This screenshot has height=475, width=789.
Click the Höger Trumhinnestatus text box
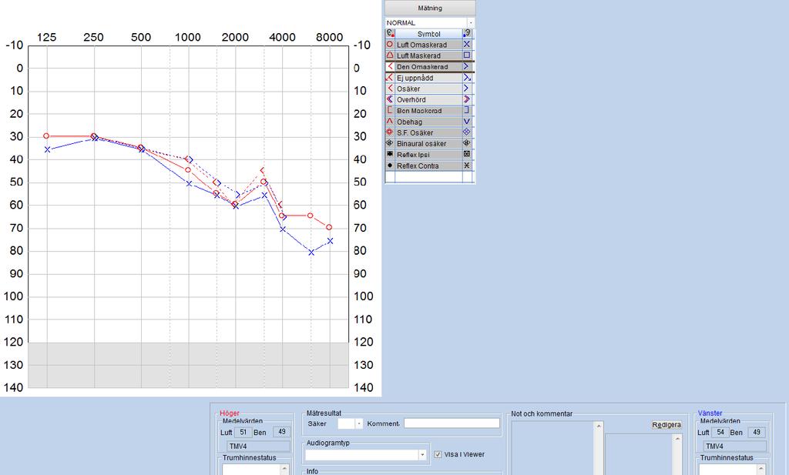pyautogui.click(x=251, y=470)
